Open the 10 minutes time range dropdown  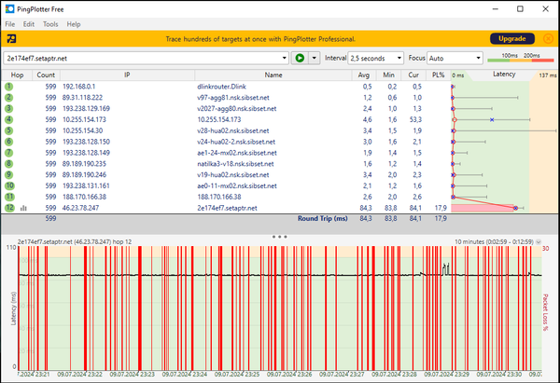pos(539,241)
